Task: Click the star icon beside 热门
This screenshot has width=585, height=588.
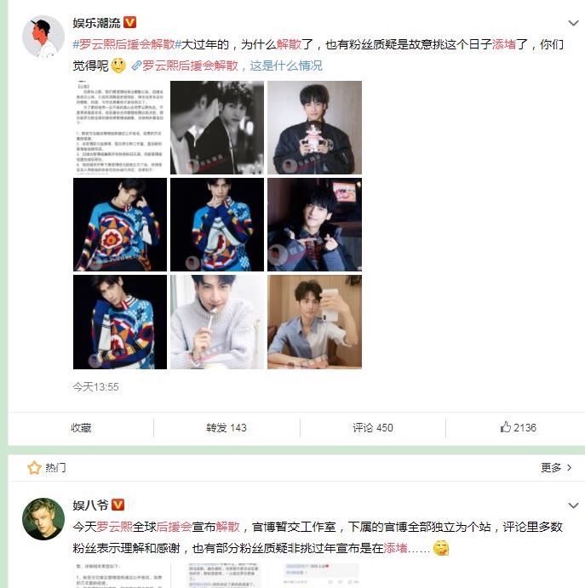Action: [34, 468]
